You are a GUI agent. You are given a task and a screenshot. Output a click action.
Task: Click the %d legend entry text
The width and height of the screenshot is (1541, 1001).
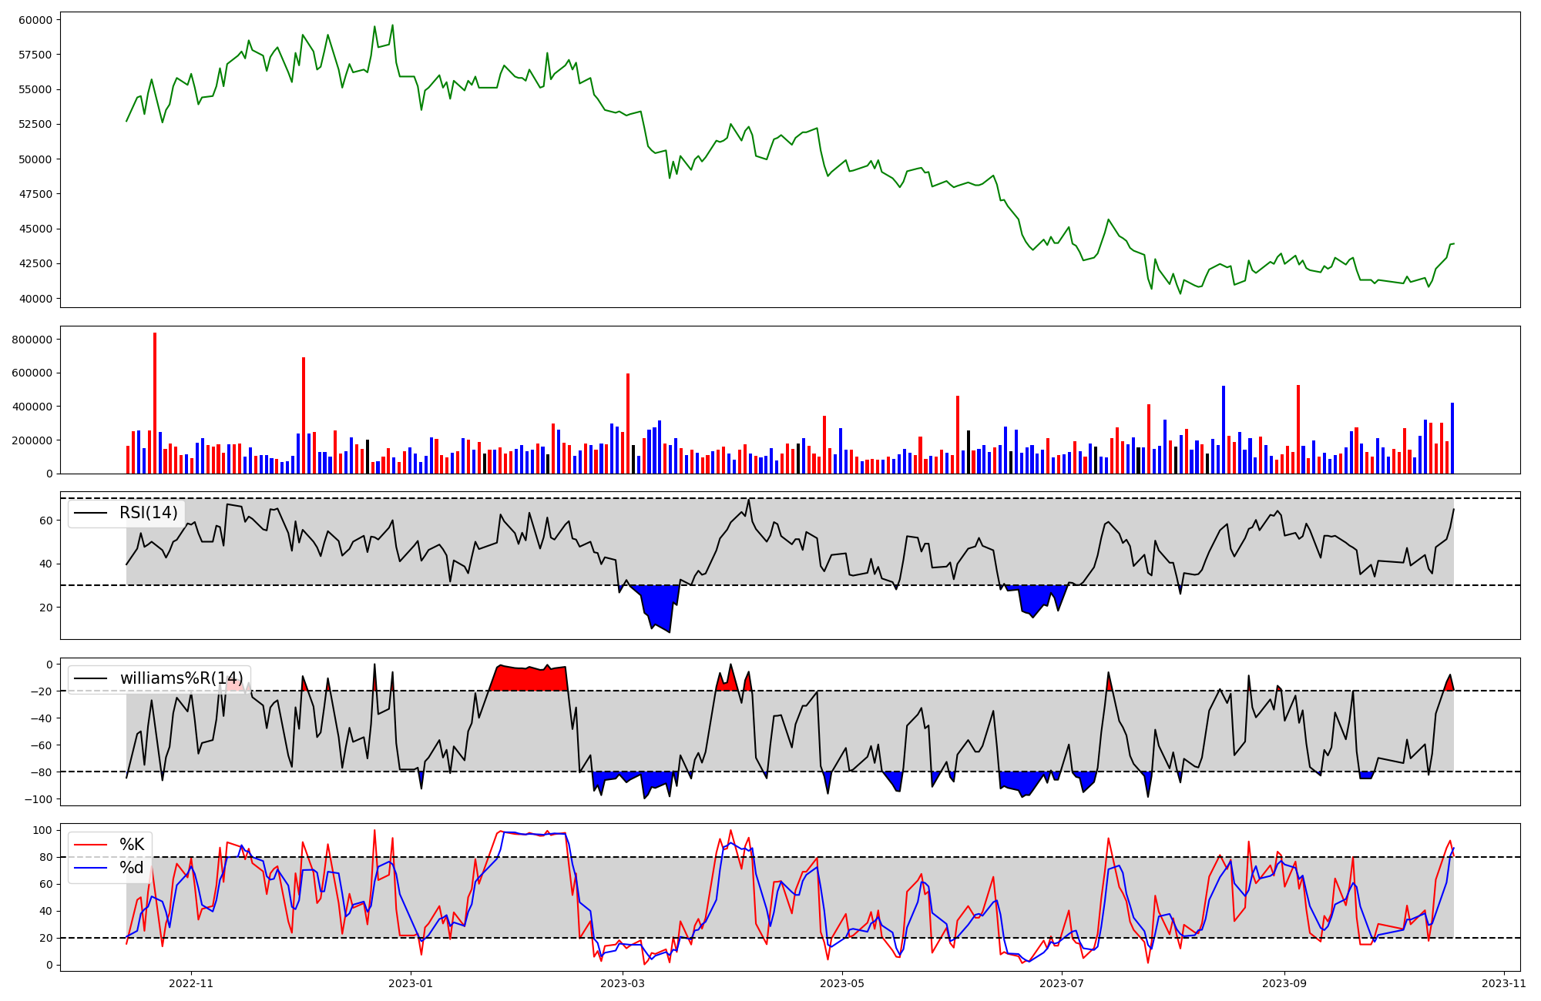tap(132, 868)
